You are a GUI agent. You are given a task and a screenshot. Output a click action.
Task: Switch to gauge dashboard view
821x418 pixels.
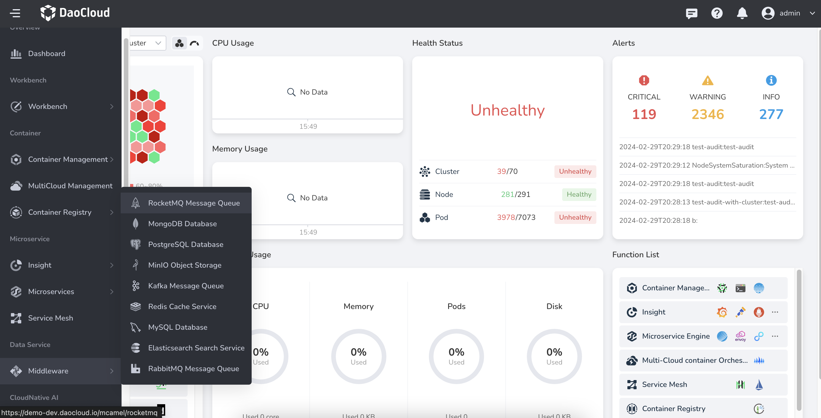coord(194,43)
